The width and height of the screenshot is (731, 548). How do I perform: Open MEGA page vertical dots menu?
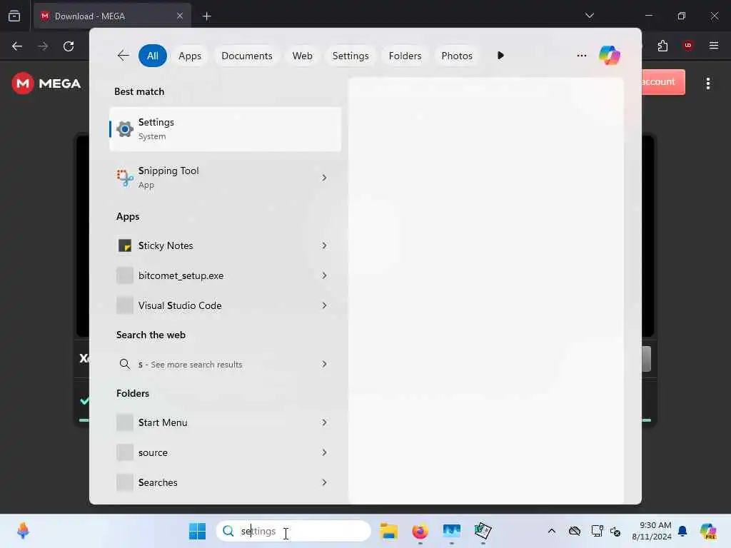(x=708, y=83)
